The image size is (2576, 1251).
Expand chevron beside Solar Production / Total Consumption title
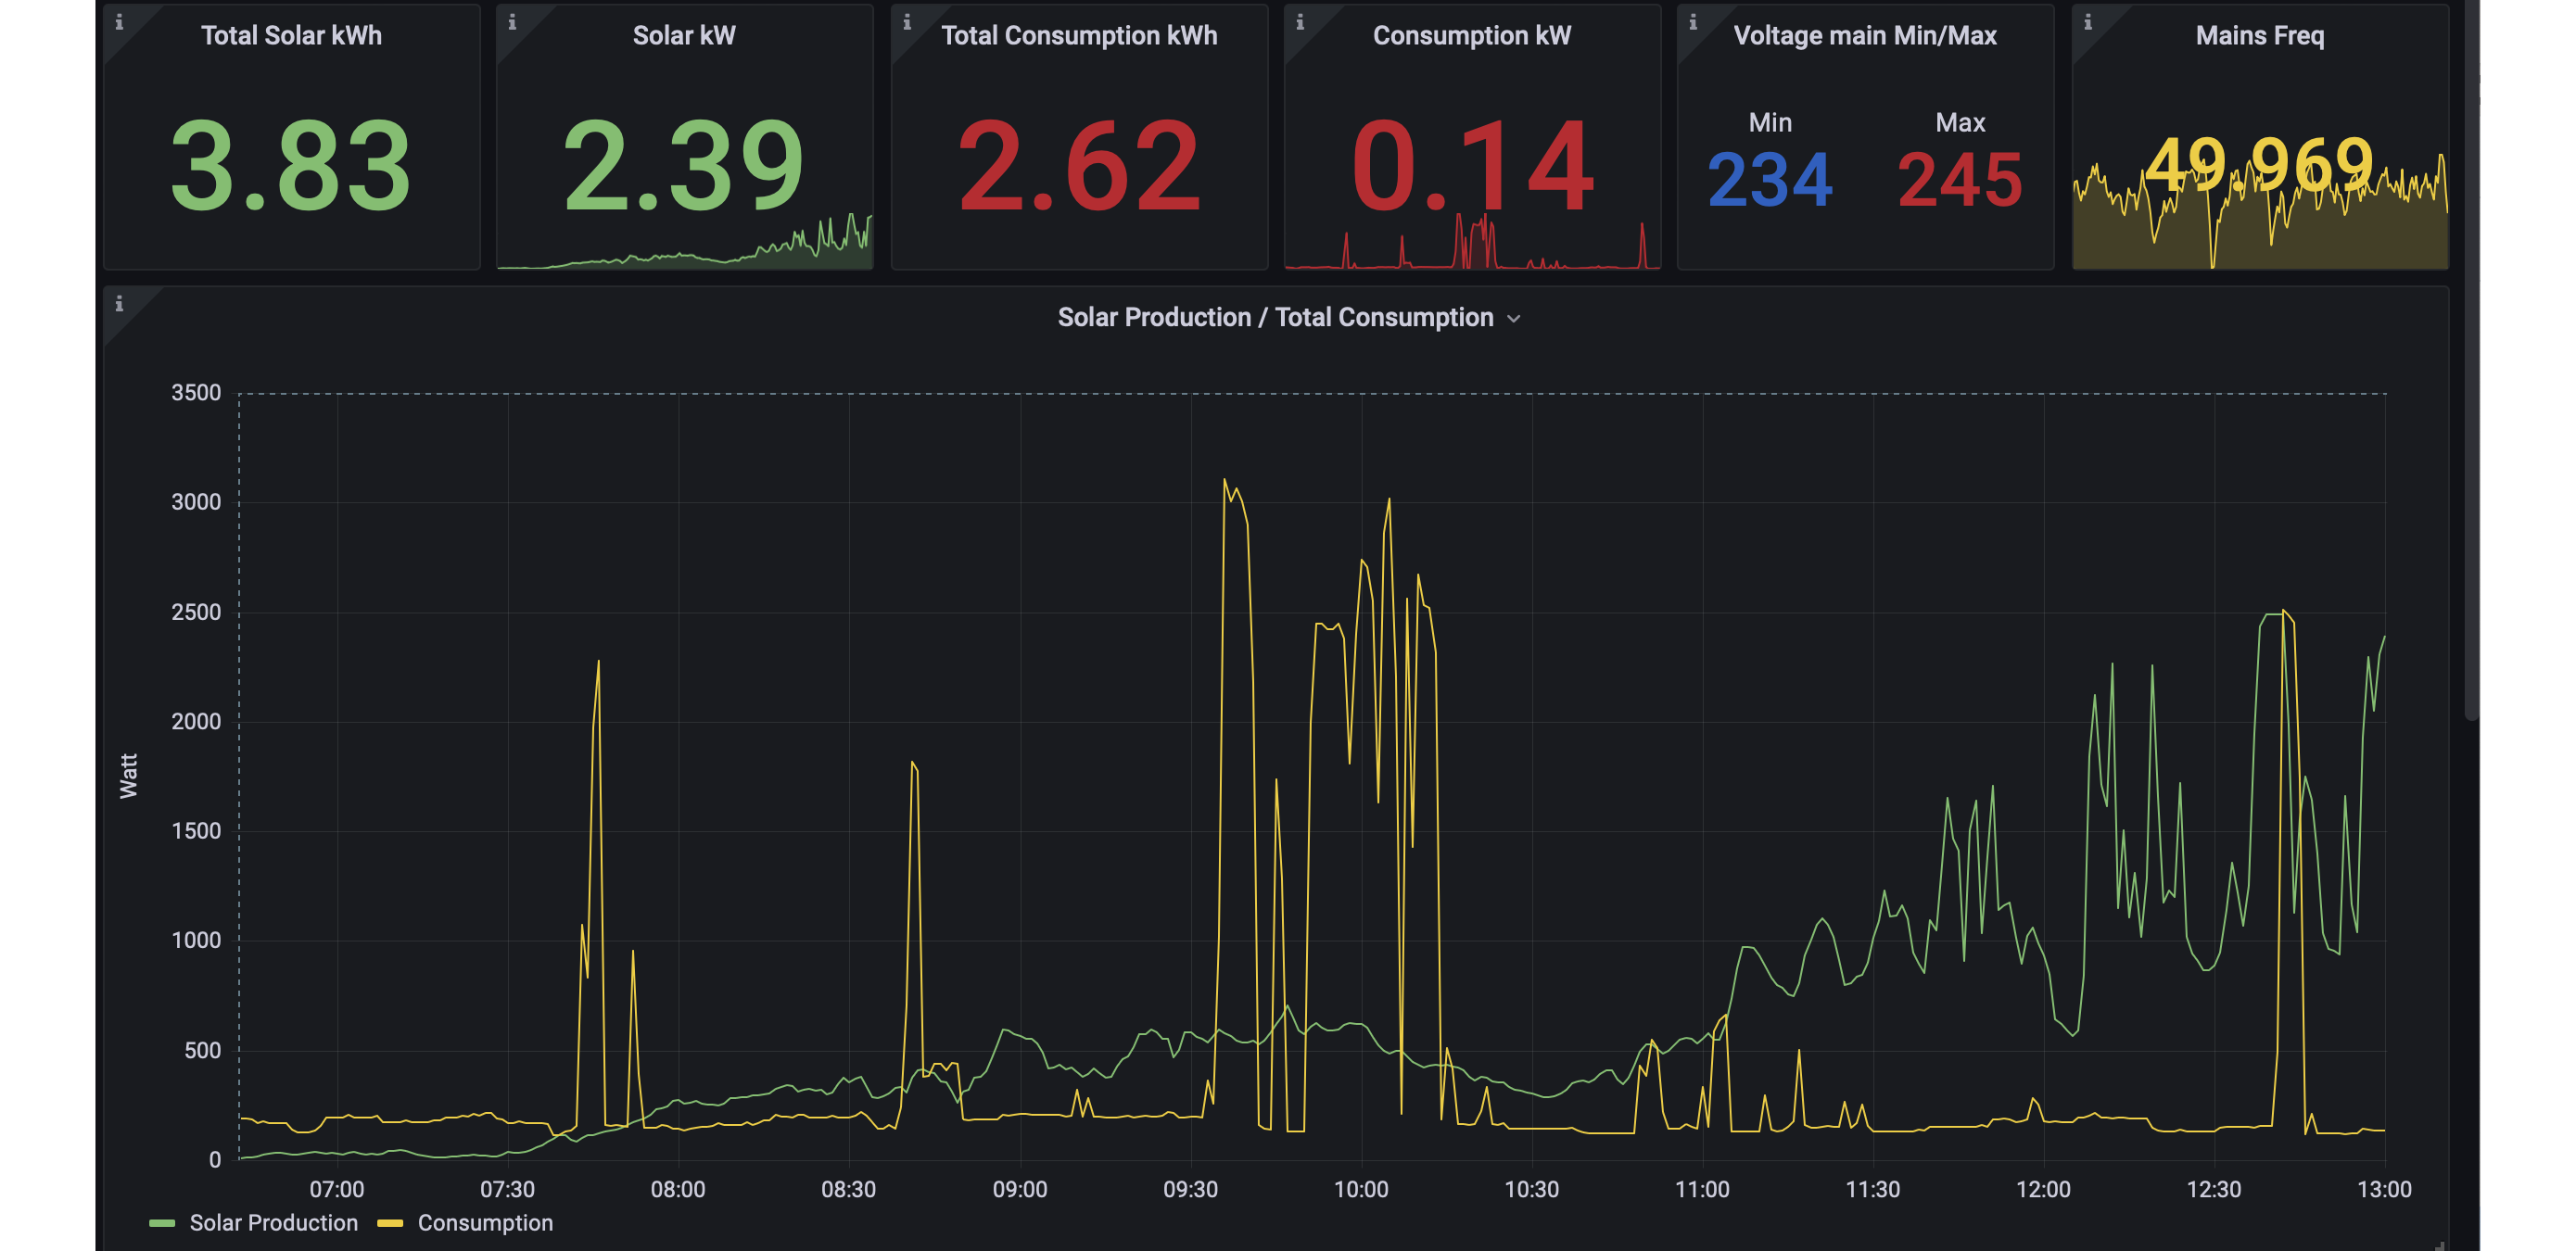(x=1514, y=318)
